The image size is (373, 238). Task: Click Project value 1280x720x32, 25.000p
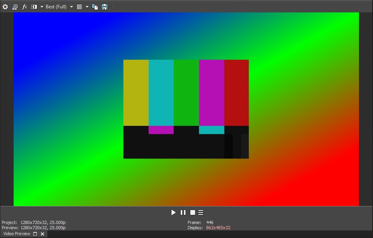tap(43, 222)
